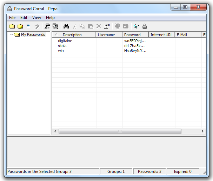Click the wo5E0Plqj... password cell
Viewport: 213px width, 181px height.
point(135,41)
